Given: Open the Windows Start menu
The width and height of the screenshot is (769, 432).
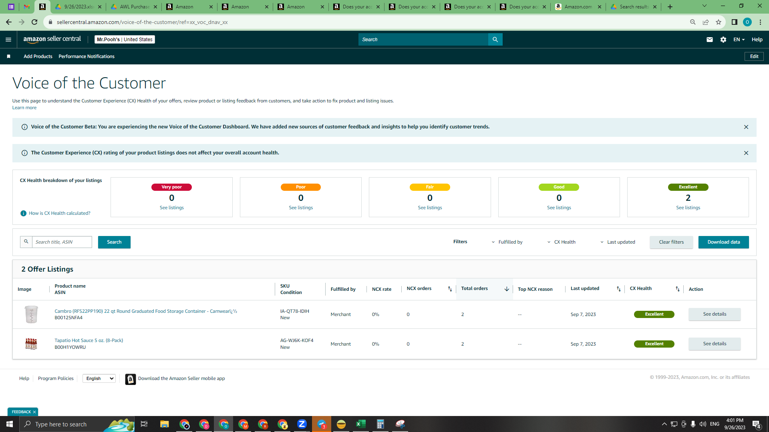Looking at the screenshot, I should (10, 424).
